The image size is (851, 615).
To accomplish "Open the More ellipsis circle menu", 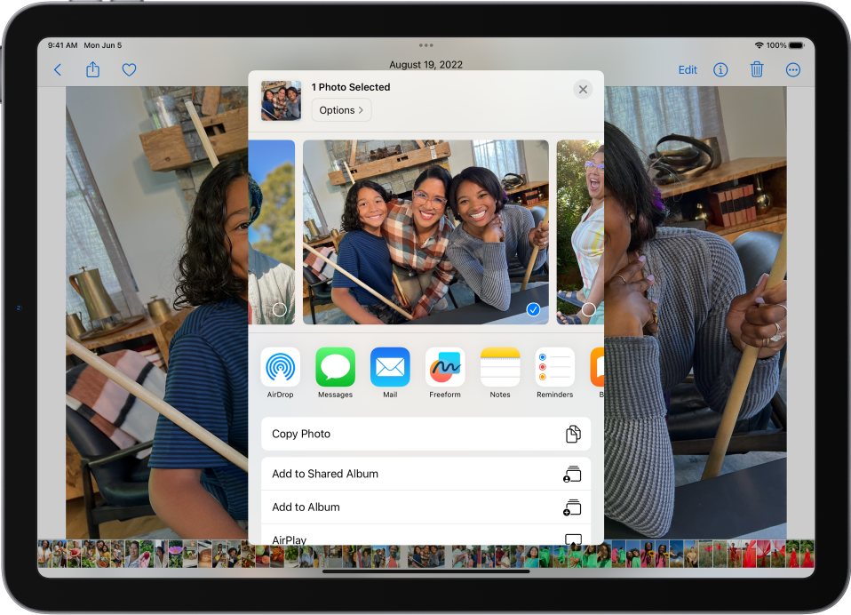I will (x=793, y=70).
